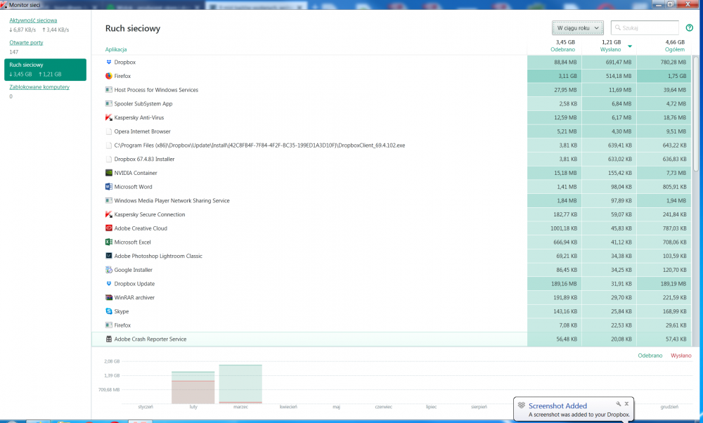Open help via the question mark icon

[x=689, y=27]
